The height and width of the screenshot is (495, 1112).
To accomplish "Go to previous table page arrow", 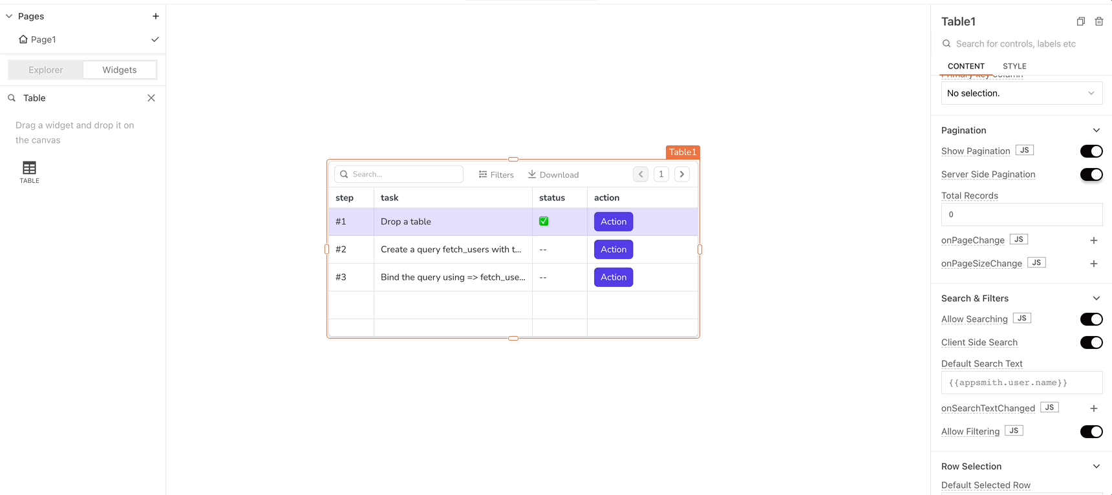I will click(x=641, y=174).
